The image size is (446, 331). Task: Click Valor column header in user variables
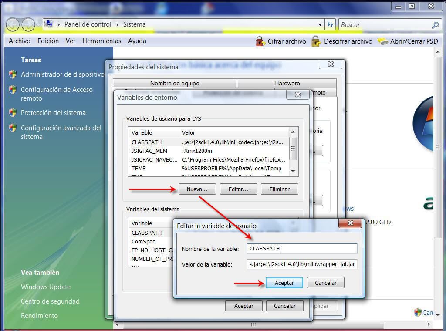pyautogui.click(x=234, y=132)
